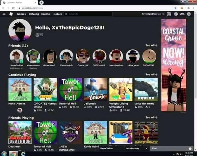The height and width of the screenshot is (156, 197).
Task: Open the Jailbreak game thumbnail
Action: (x=95, y=90)
